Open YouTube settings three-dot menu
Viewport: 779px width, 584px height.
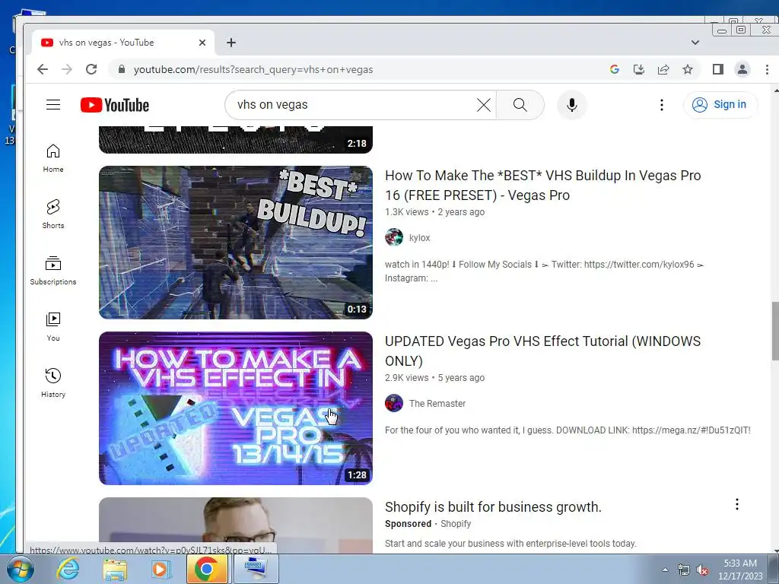click(661, 105)
